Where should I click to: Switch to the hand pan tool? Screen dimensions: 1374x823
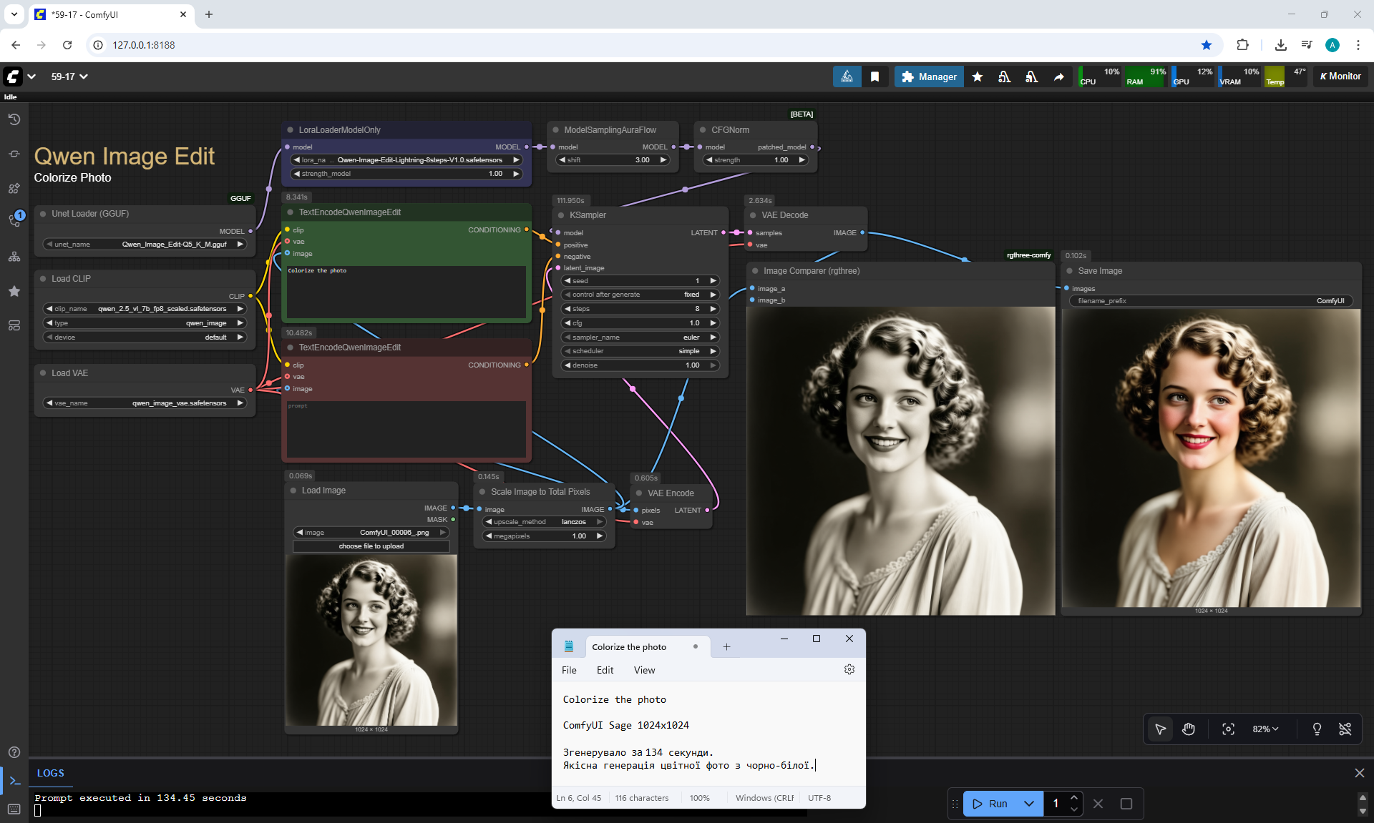1189,729
